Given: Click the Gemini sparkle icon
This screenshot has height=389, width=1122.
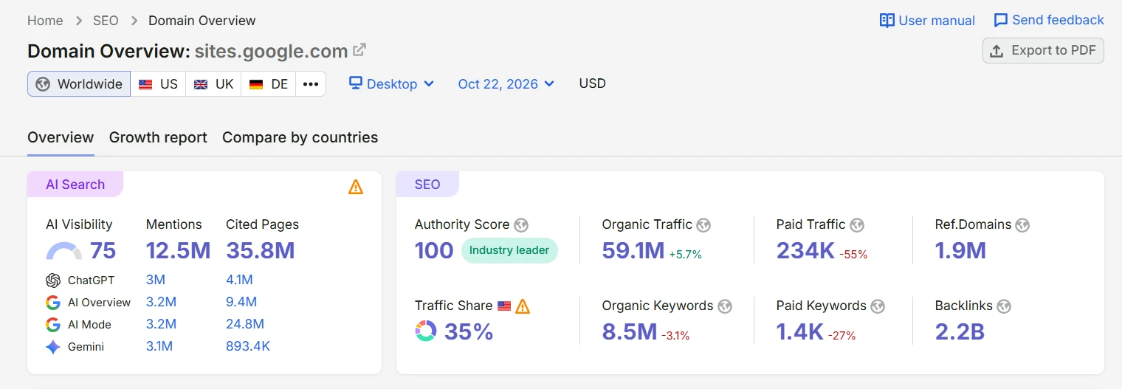Looking at the screenshot, I should [x=53, y=347].
